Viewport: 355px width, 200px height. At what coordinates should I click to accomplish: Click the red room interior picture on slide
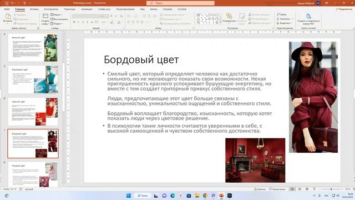(255, 160)
